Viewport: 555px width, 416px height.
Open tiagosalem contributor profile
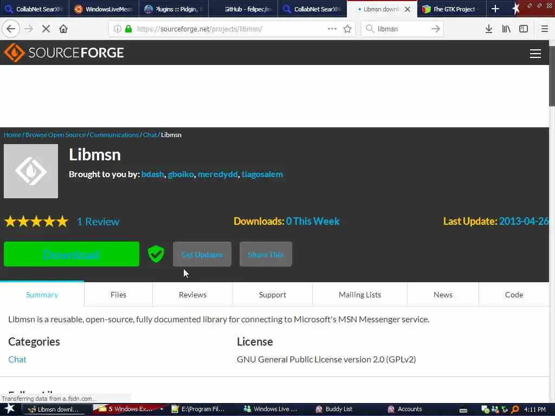point(262,174)
